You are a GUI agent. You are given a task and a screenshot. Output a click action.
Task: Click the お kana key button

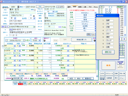(x=123, y=54)
